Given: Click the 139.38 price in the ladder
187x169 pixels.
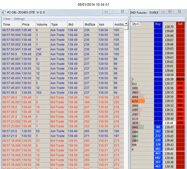Looking at the screenshot, I should click(169, 166).
